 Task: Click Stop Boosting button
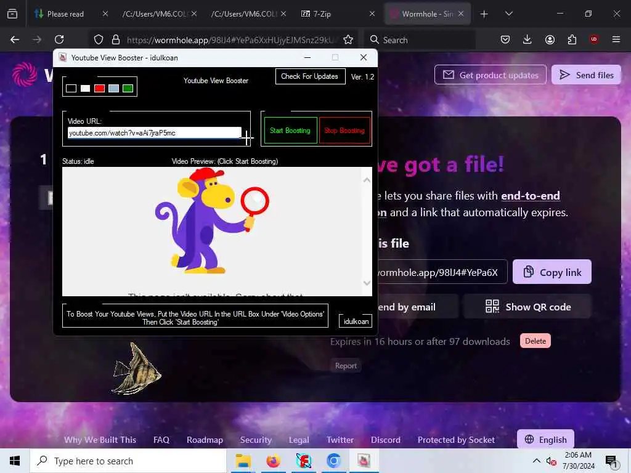click(x=344, y=131)
